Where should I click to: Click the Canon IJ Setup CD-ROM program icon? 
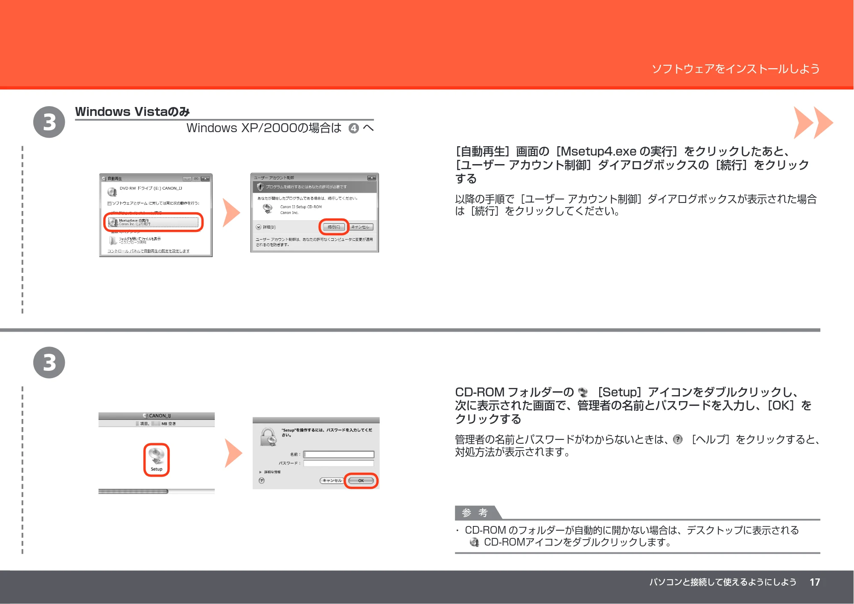[x=268, y=208]
